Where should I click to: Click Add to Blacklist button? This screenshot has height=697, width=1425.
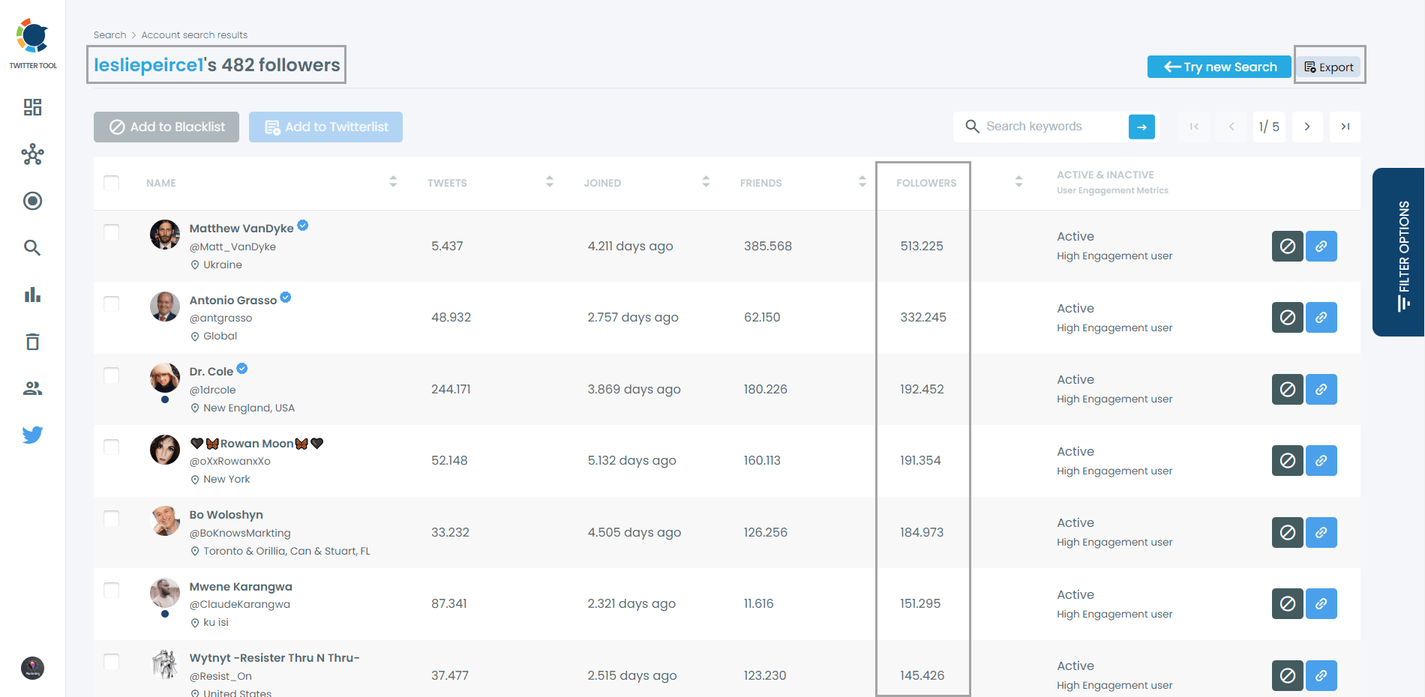pyautogui.click(x=166, y=127)
